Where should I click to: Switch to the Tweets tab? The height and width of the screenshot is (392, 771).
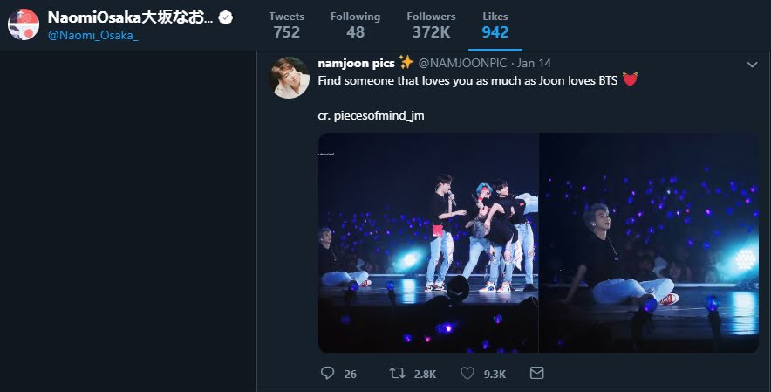(x=286, y=25)
